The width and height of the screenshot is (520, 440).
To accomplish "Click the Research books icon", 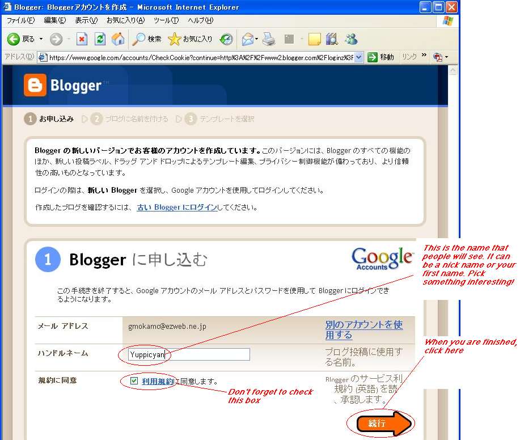I will click(332, 39).
